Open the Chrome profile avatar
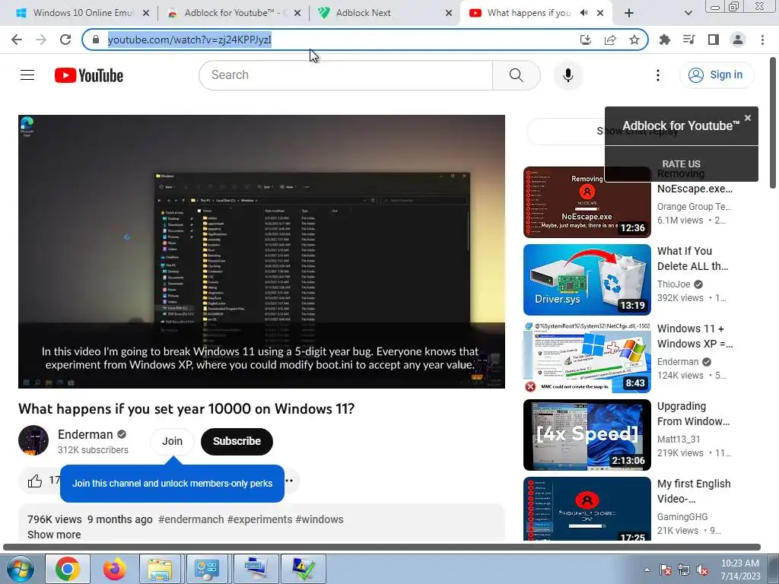Viewport: 779px width, 584px height. click(738, 40)
